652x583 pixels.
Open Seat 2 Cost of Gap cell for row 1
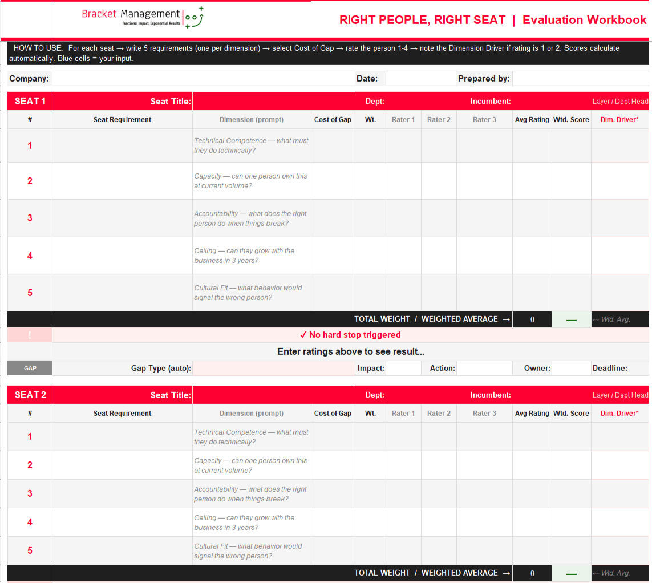pyautogui.click(x=333, y=436)
